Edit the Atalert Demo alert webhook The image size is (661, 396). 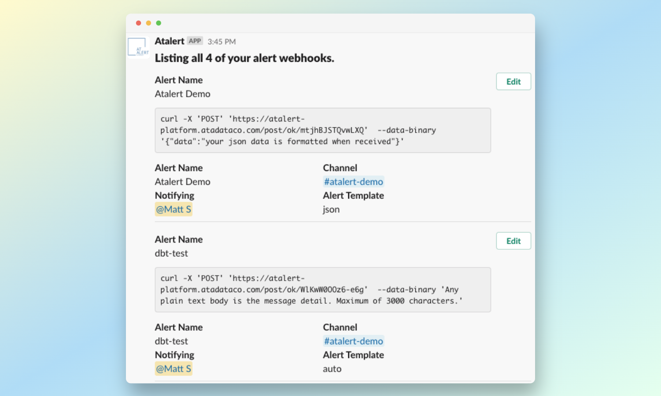coord(513,81)
